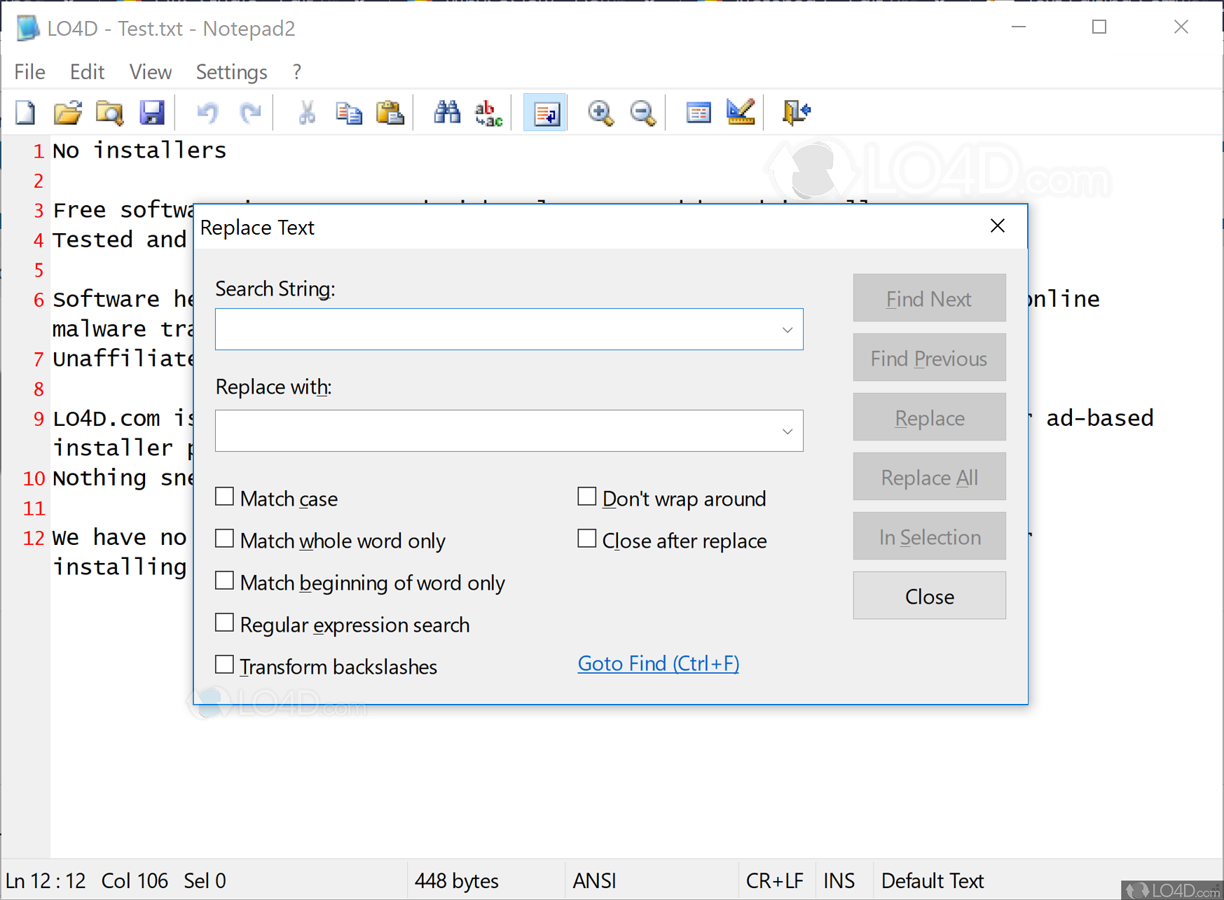Click the 'No installers' text on line 1

pyautogui.click(x=139, y=150)
